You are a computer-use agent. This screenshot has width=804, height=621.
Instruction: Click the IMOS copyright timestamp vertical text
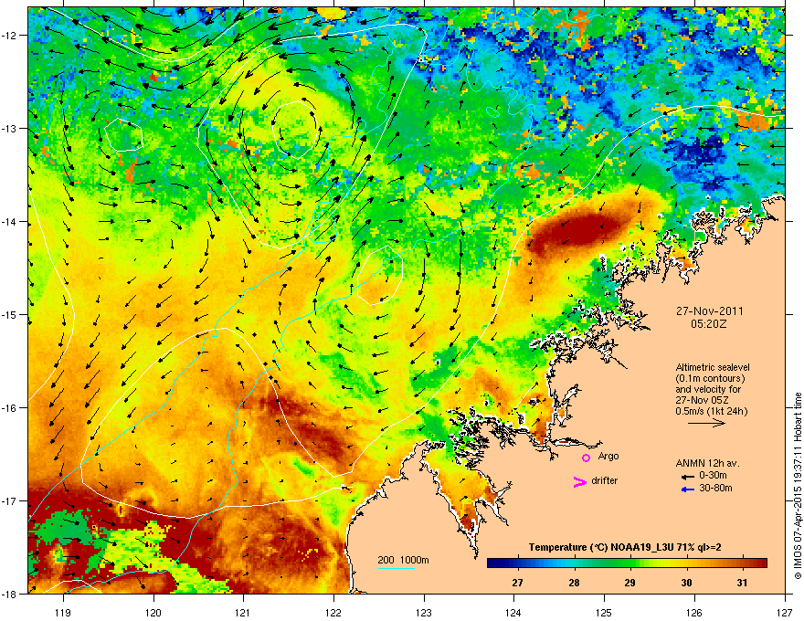(x=798, y=486)
